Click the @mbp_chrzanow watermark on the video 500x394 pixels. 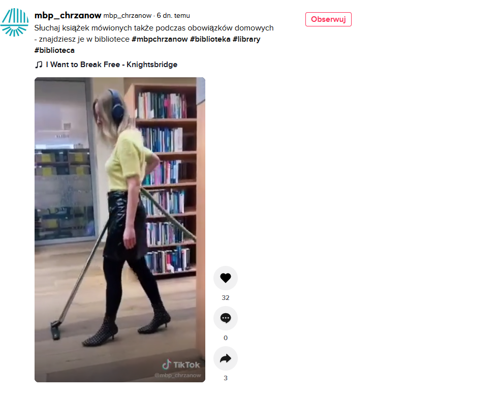point(178,375)
